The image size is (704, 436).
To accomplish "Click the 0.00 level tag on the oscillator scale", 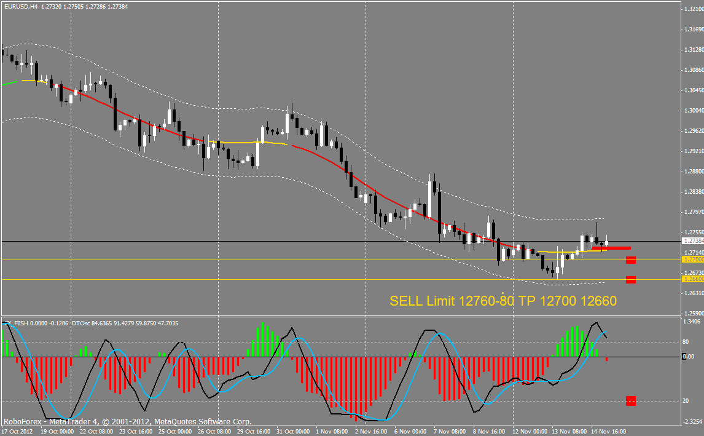I will 690,357.
